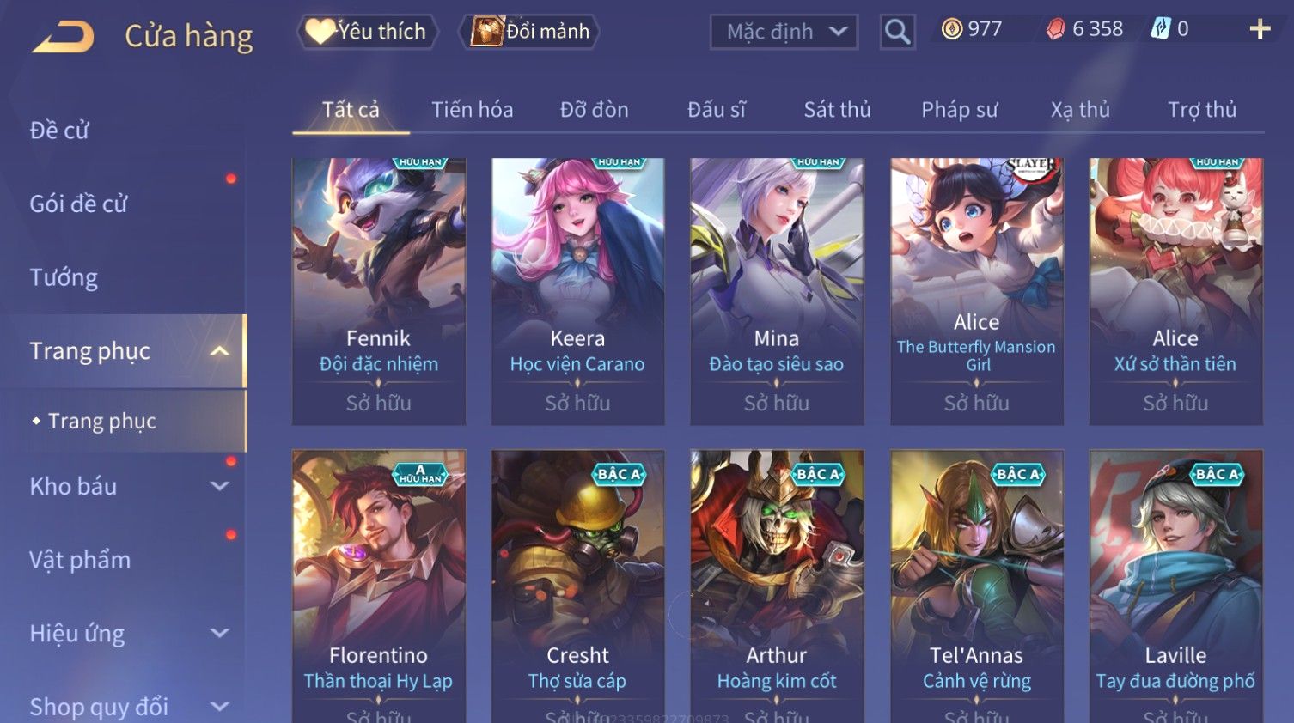Tap the gold coin balance icon

(951, 29)
